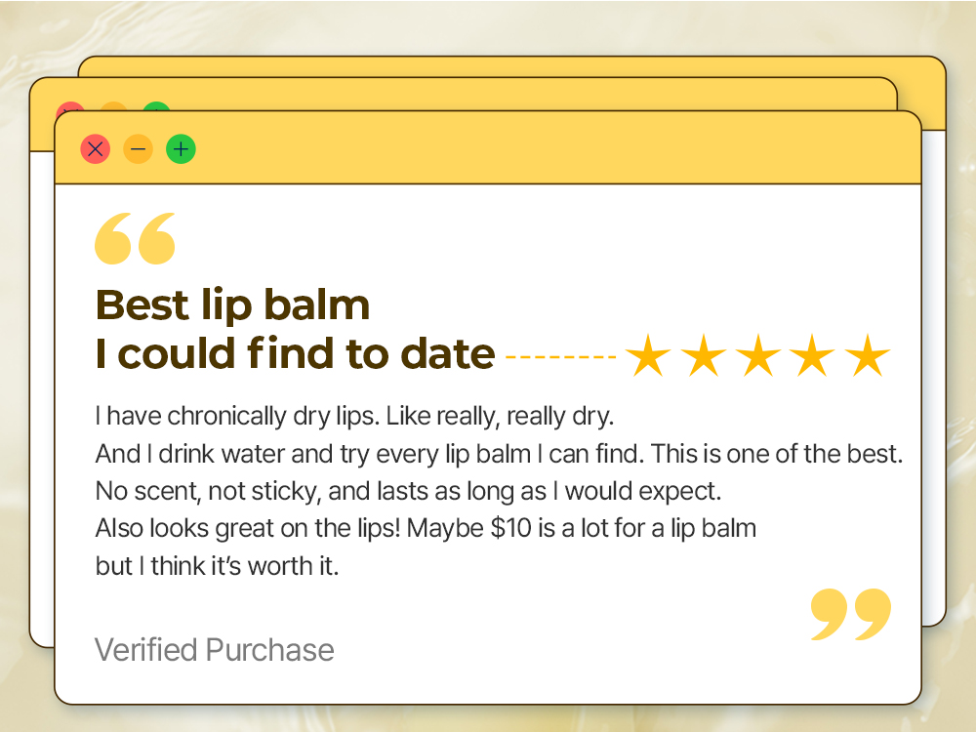The width and height of the screenshot is (976, 732).
Task: Click the line starting "And I drink water"
Action: click(499, 455)
